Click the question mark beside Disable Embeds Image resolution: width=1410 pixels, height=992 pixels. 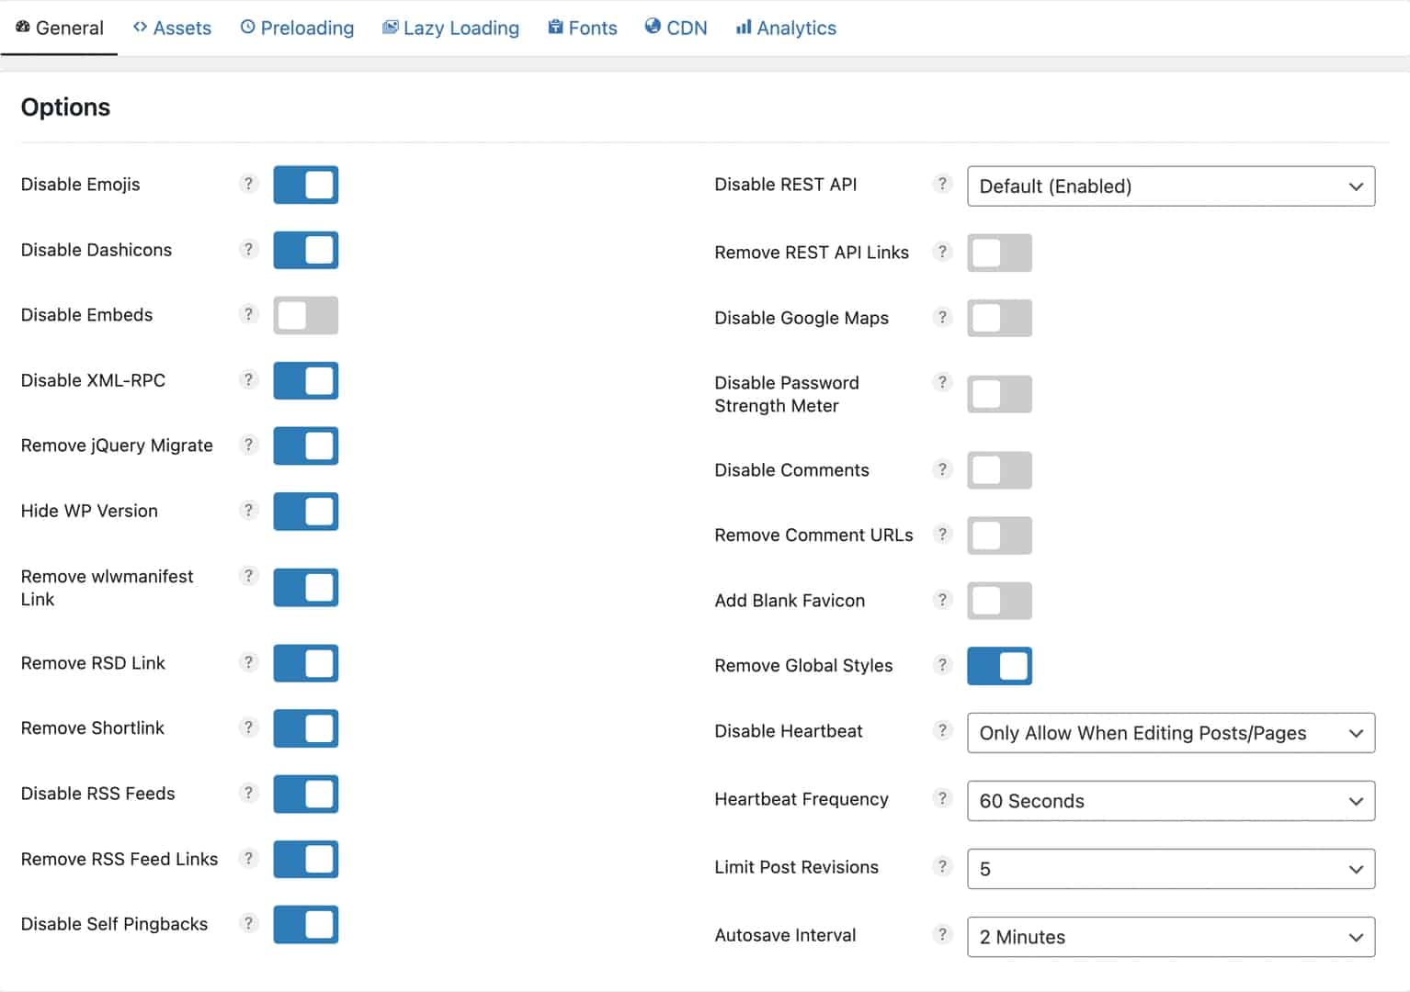pos(248,314)
